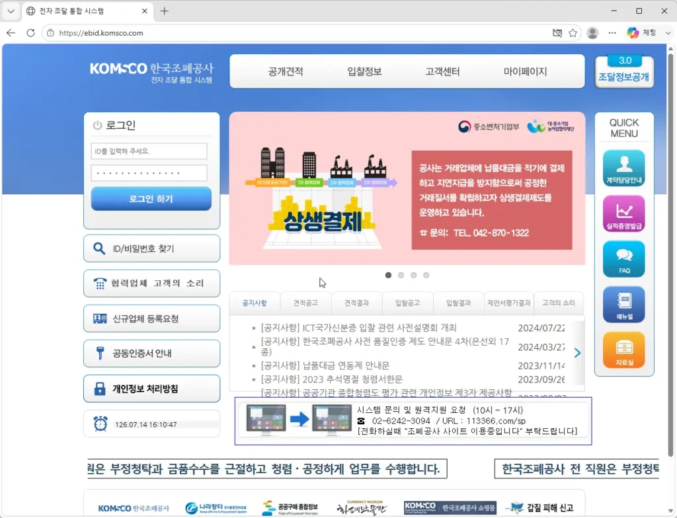Click the 상생결제 banner image

(407, 188)
